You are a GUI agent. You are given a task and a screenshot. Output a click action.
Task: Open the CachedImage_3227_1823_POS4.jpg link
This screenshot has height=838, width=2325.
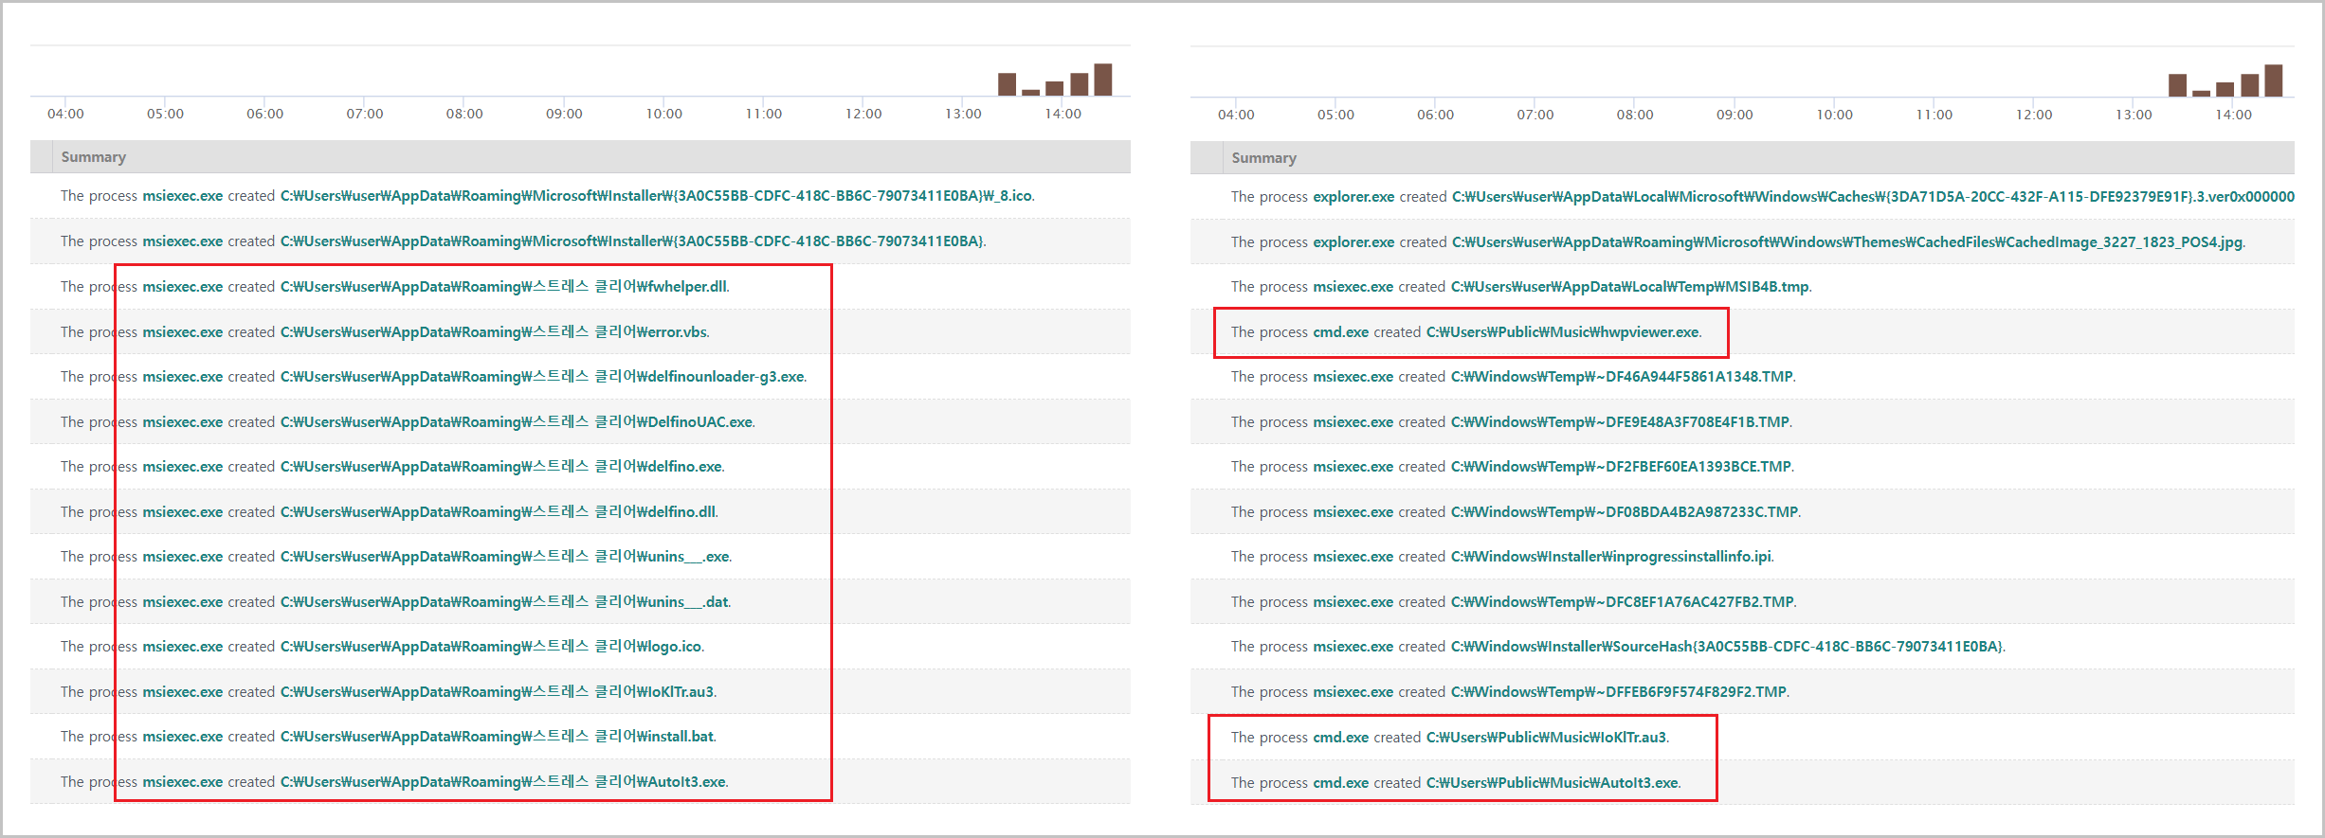tap(1847, 242)
